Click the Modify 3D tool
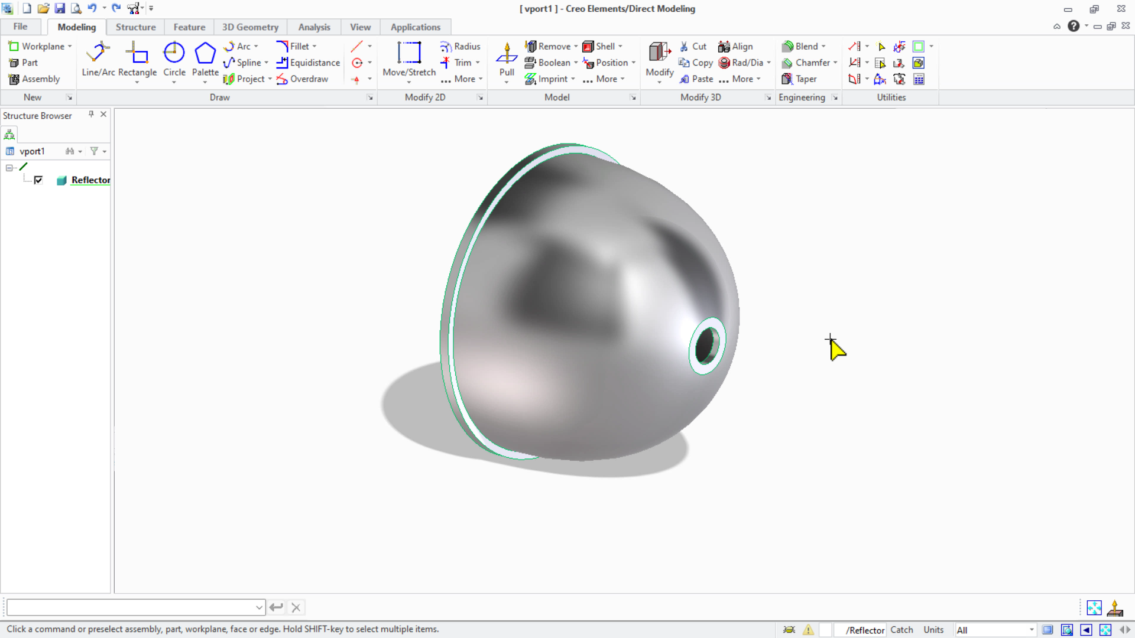1135x638 pixels. [660, 59]
